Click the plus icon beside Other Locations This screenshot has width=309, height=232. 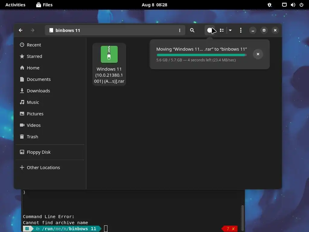22,167
